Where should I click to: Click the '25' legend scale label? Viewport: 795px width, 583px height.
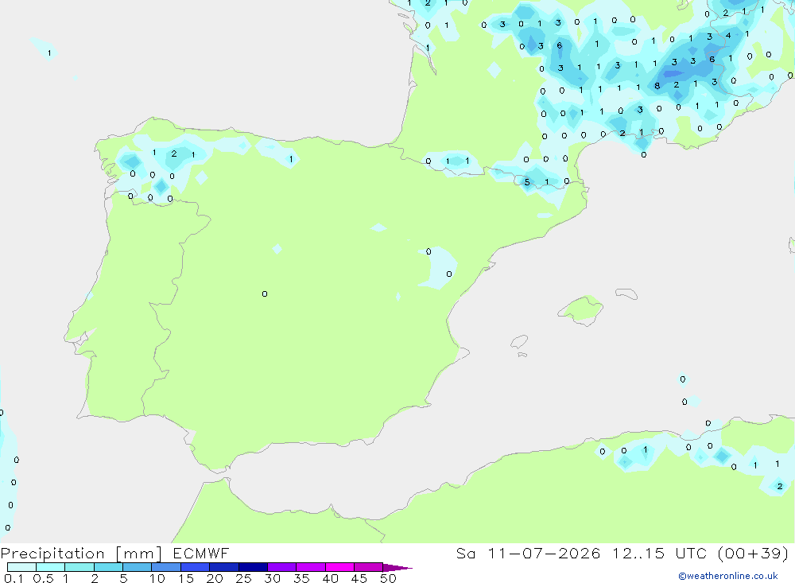click(244, 578)
